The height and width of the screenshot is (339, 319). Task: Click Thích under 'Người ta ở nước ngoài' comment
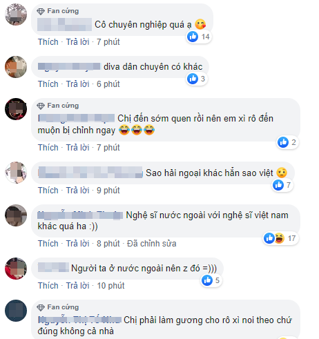coord(48,286)
